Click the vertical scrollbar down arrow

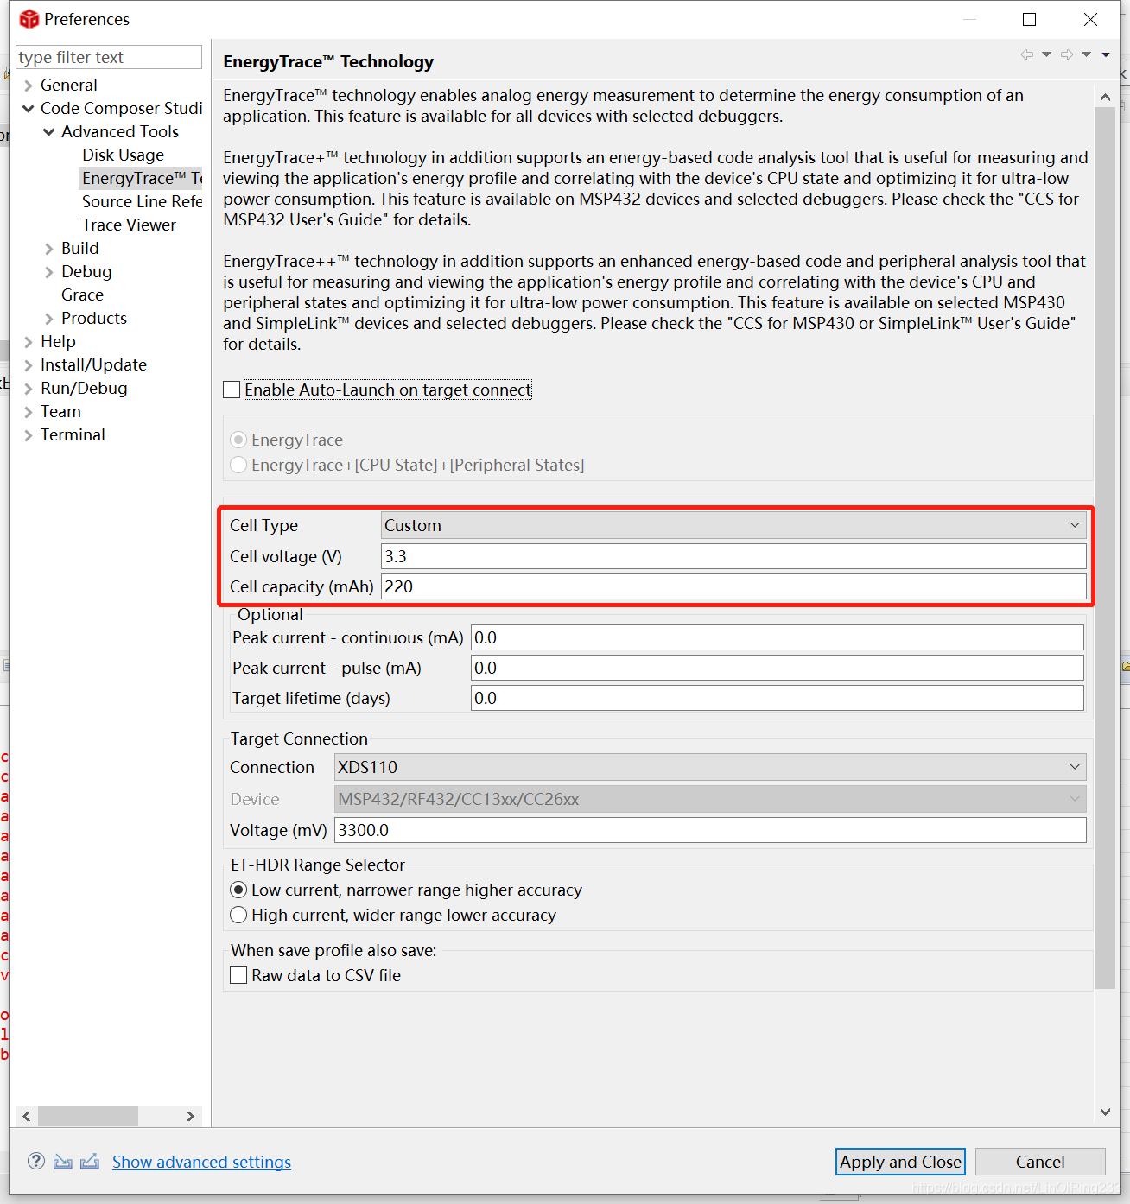[1105, 1112]
